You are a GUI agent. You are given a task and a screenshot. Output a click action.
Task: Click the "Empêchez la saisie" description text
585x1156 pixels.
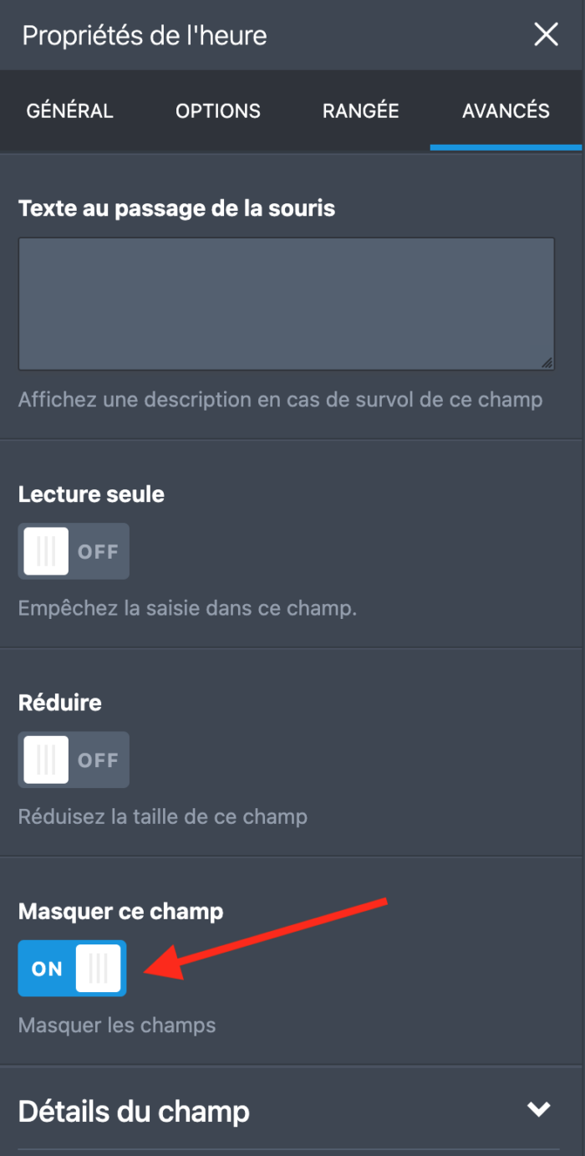[x=187, y=608]
